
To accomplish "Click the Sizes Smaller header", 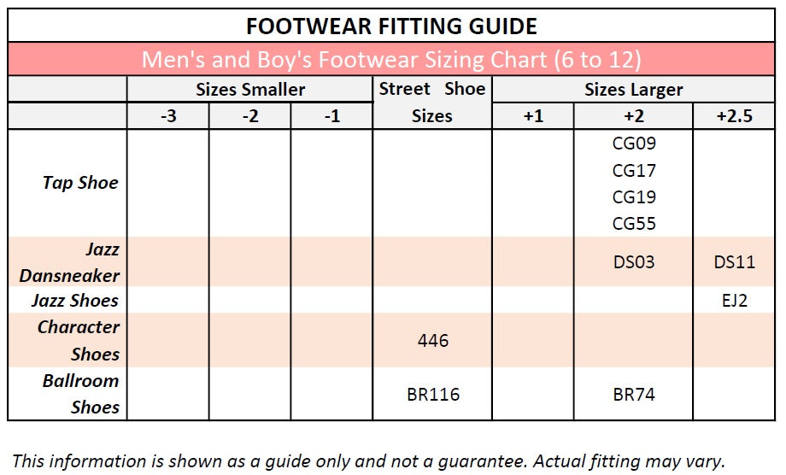I will coord(249,90).
